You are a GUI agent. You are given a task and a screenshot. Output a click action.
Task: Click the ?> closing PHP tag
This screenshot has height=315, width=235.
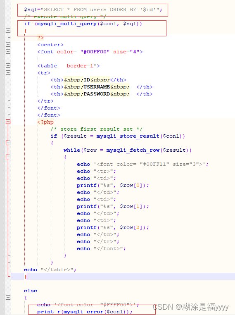click(x=40, y=38)
